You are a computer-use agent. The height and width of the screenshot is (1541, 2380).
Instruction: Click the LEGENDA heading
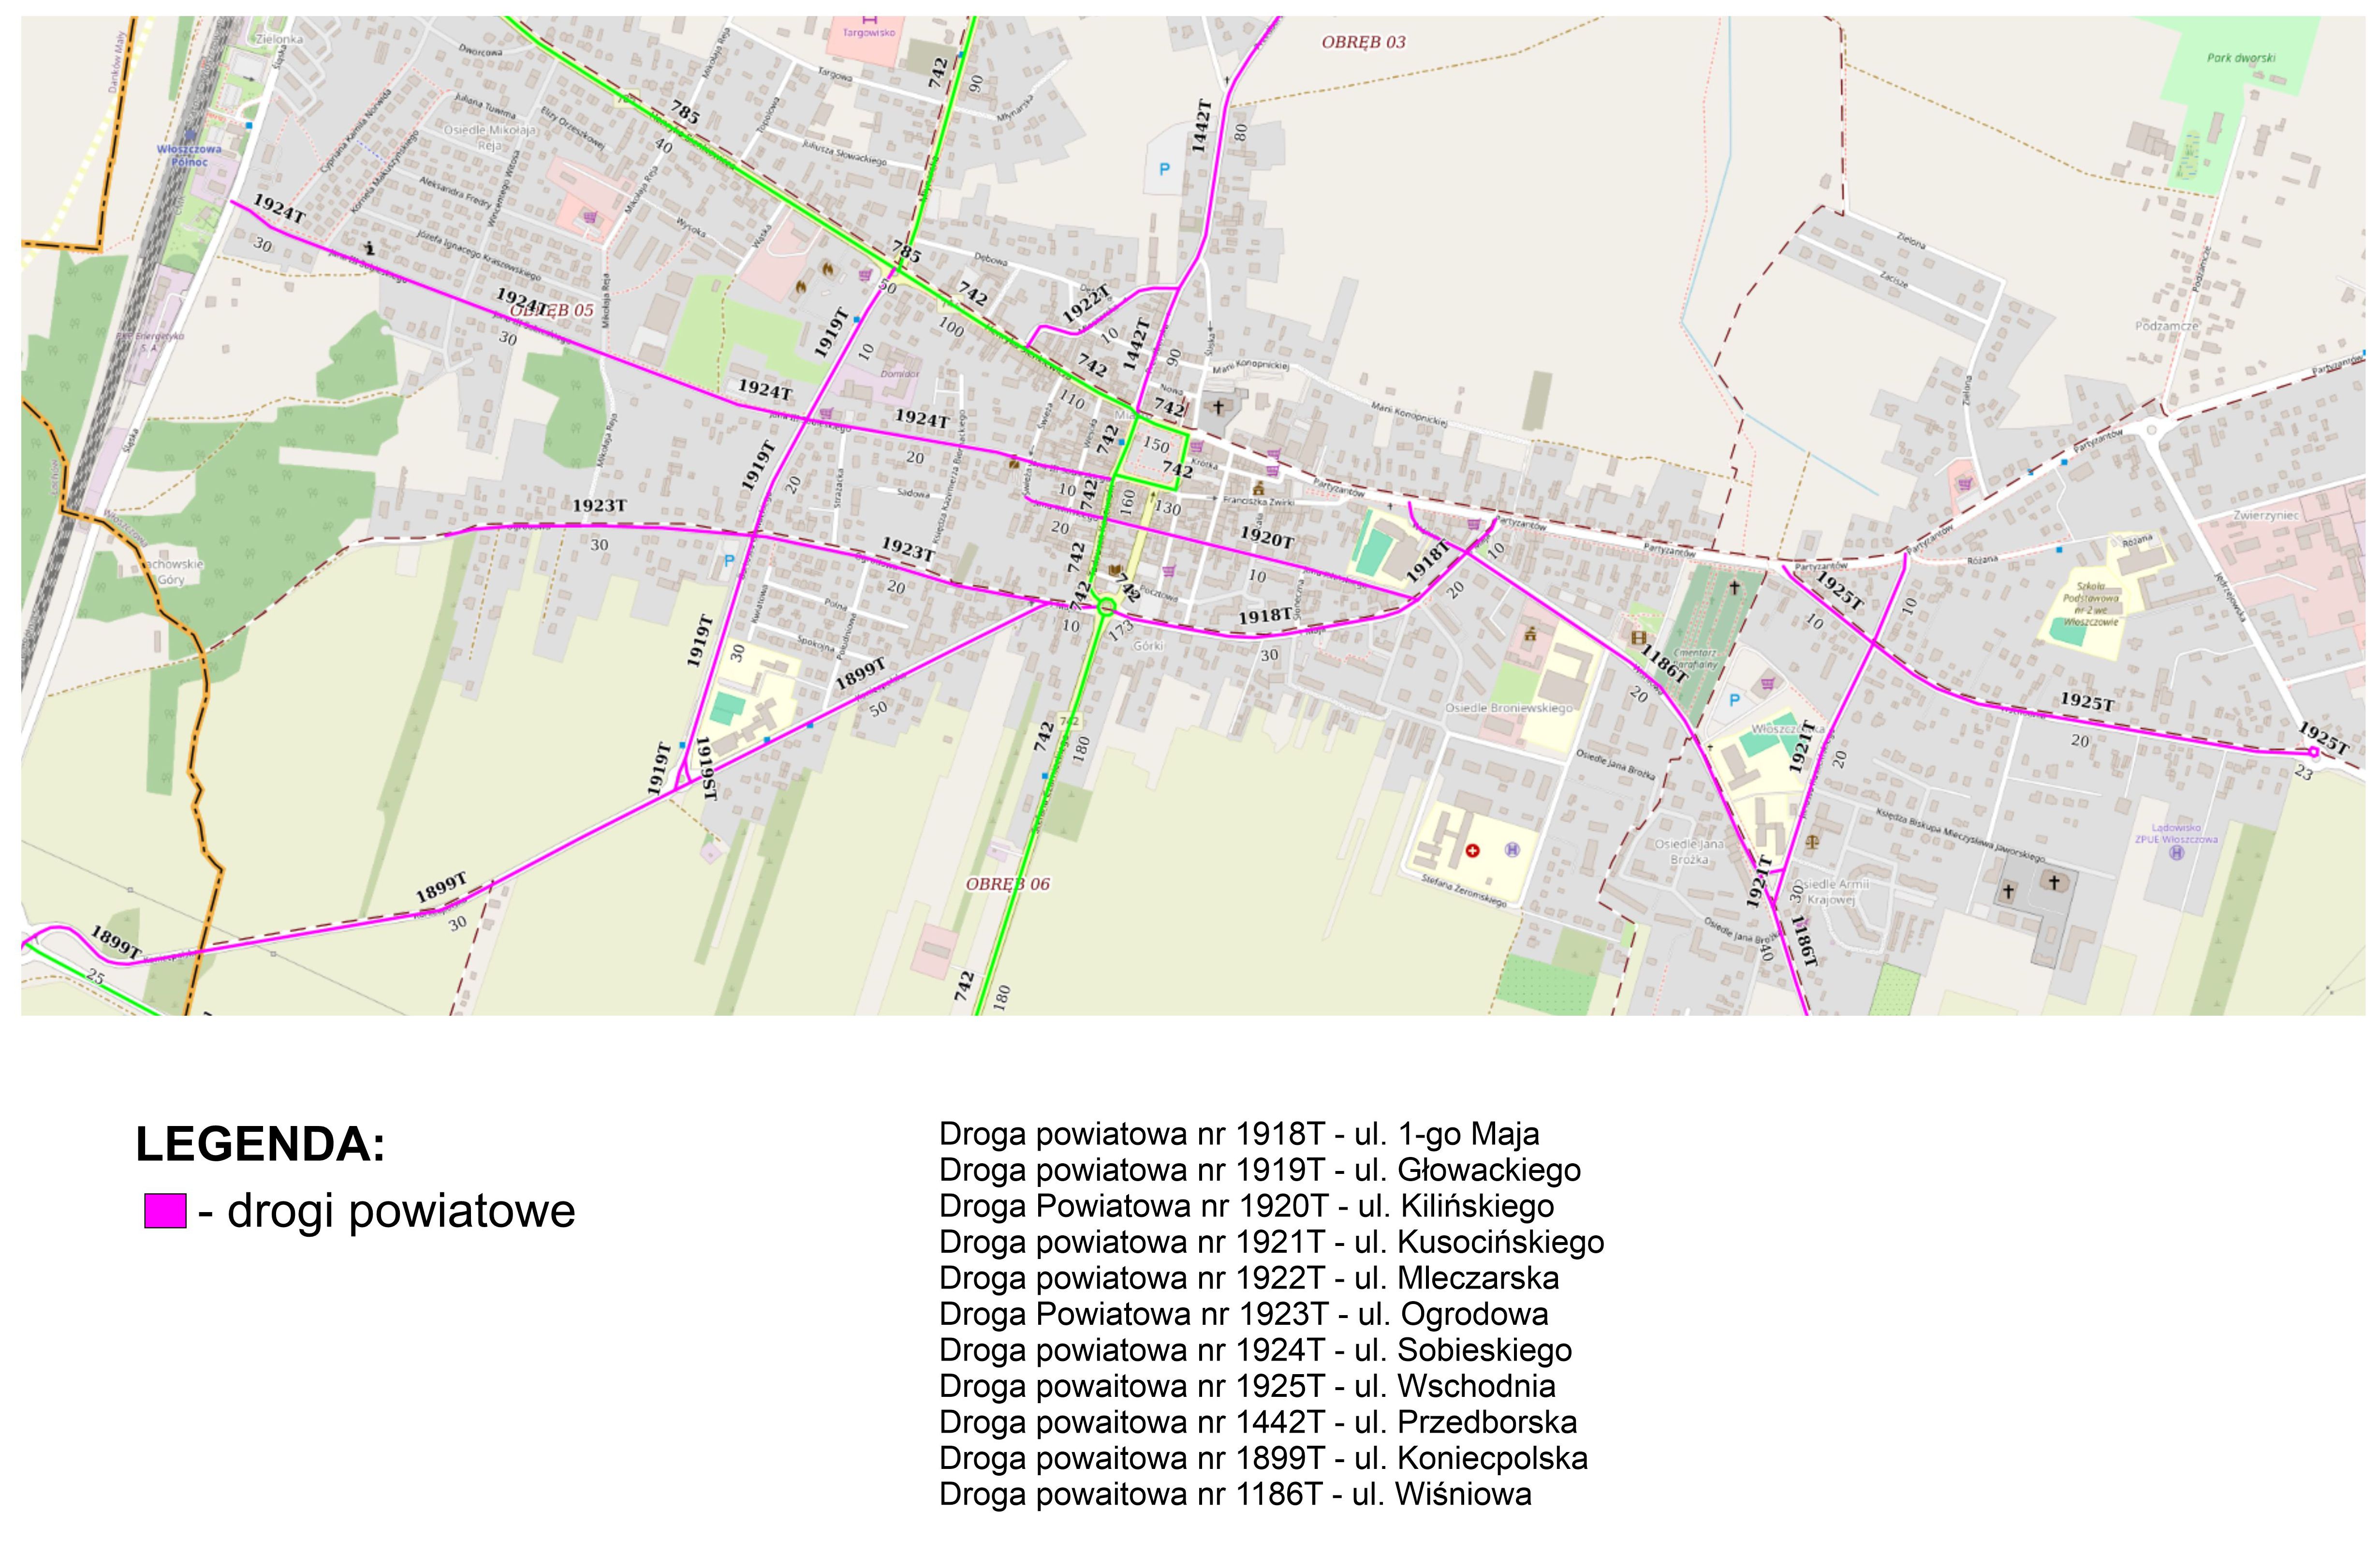point(260,1144)
